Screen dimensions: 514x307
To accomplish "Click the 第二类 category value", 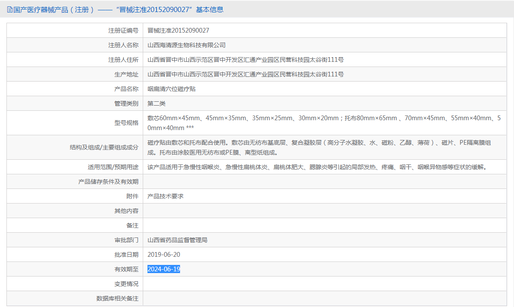I will pyautogui.click(x=156, y=104).
